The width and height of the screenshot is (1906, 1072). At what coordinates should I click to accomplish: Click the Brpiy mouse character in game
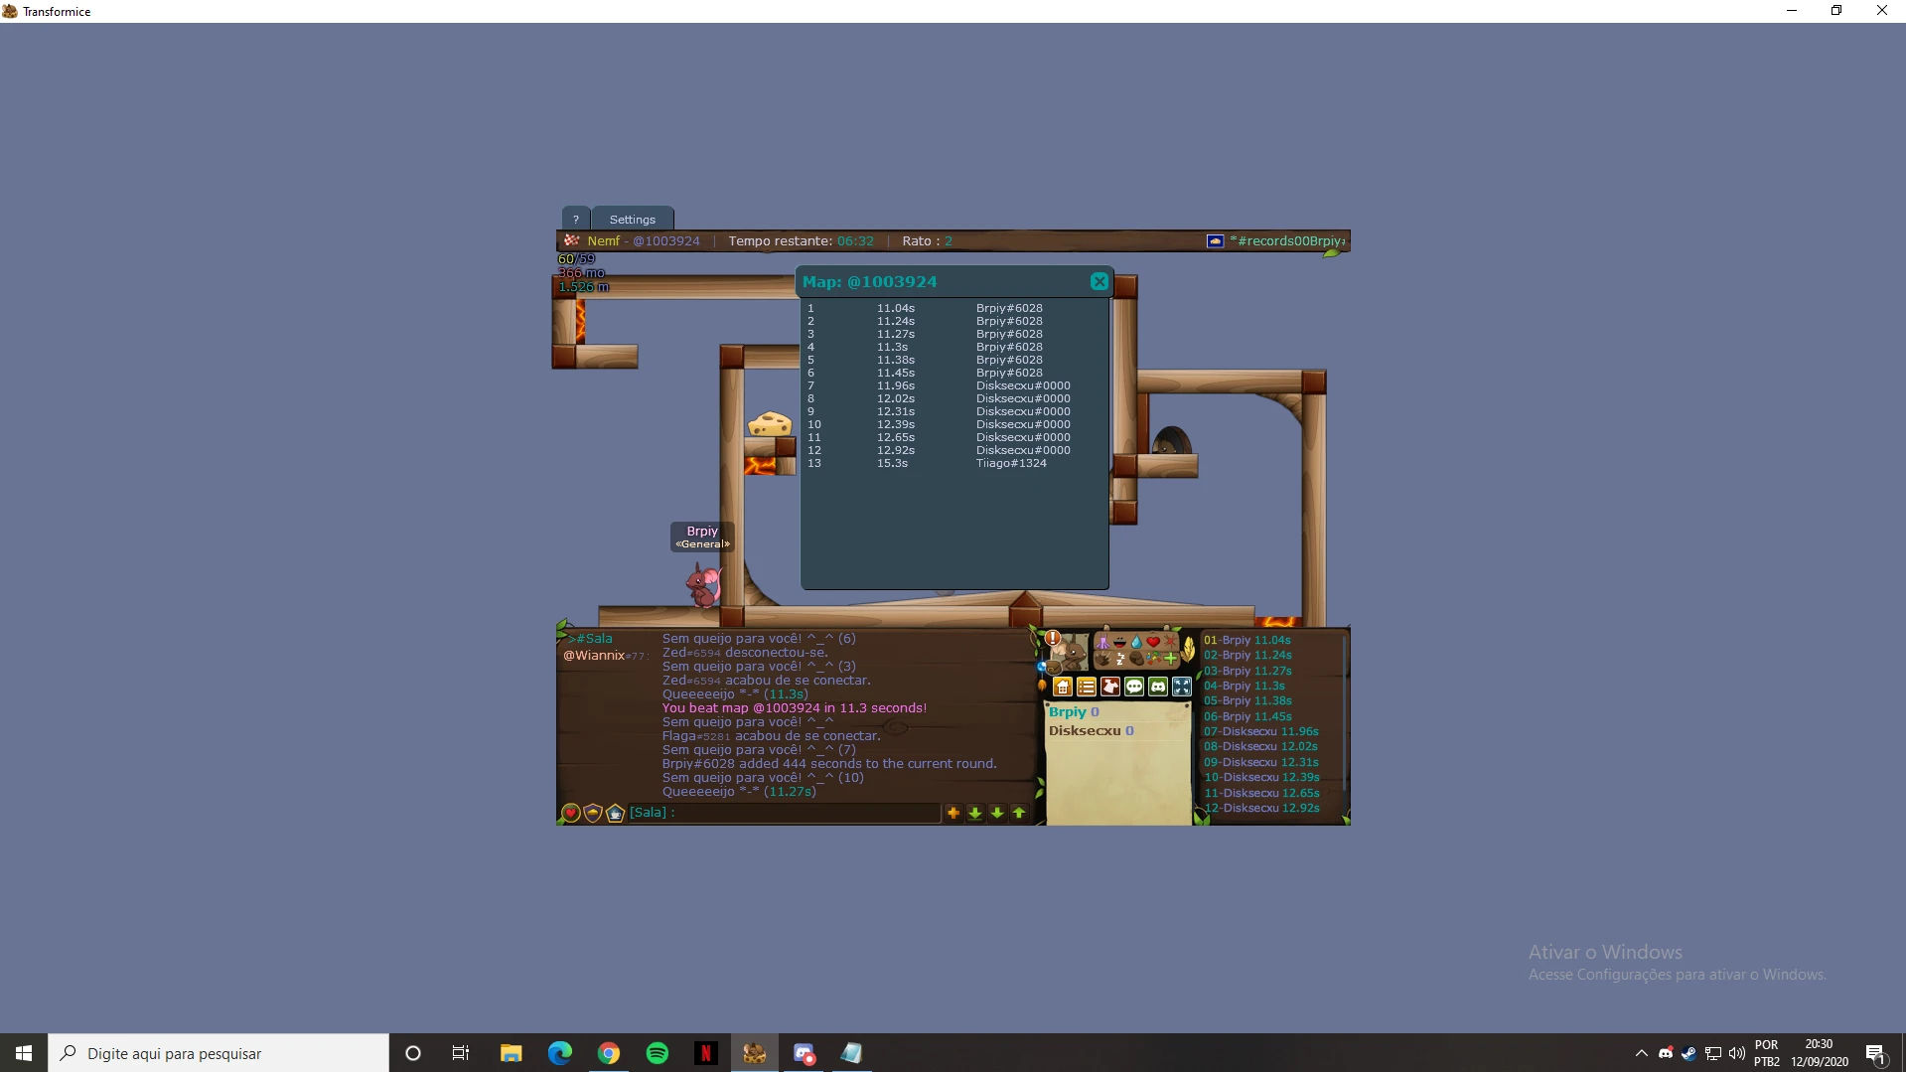[703, 584]
